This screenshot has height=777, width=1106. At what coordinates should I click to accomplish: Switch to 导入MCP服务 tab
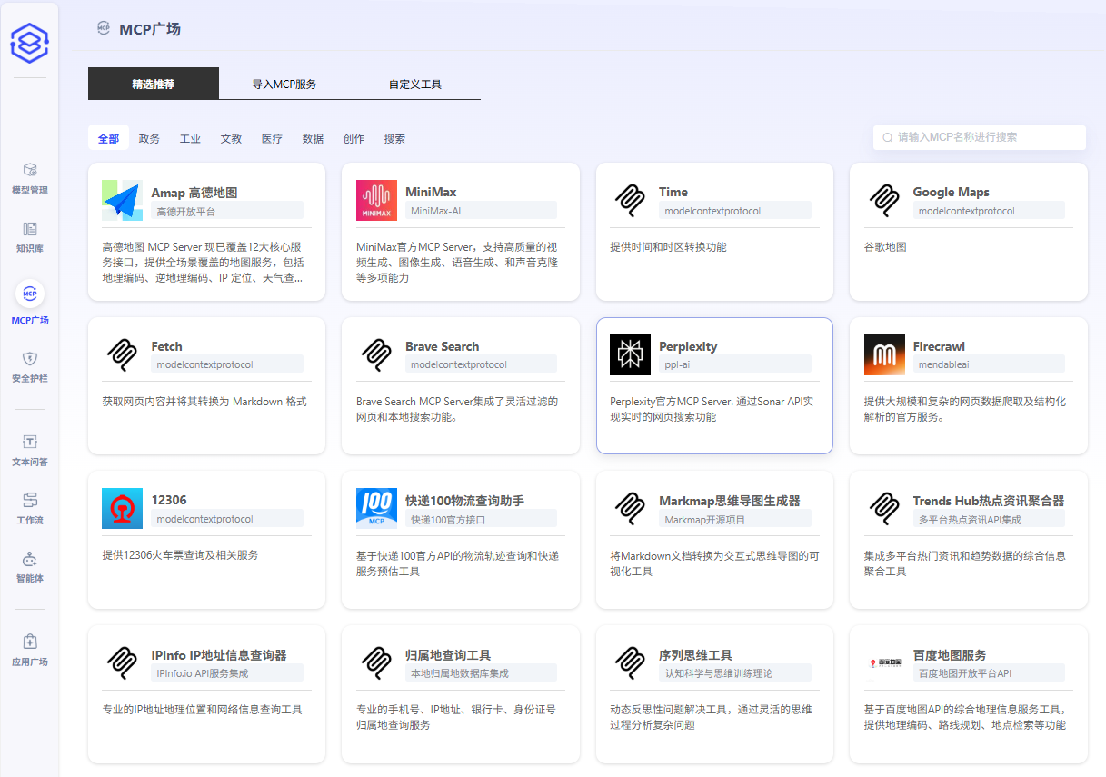point(284,84)
